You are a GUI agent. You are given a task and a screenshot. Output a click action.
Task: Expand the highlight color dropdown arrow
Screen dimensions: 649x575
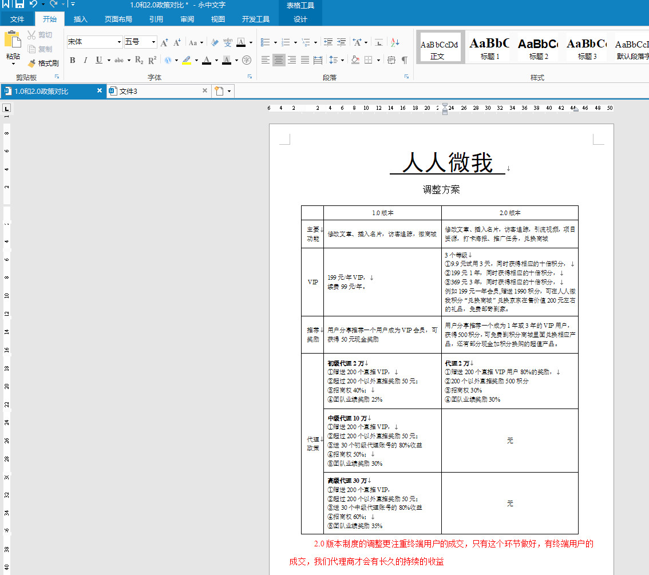pyautogui.click(x=196, y=61)
